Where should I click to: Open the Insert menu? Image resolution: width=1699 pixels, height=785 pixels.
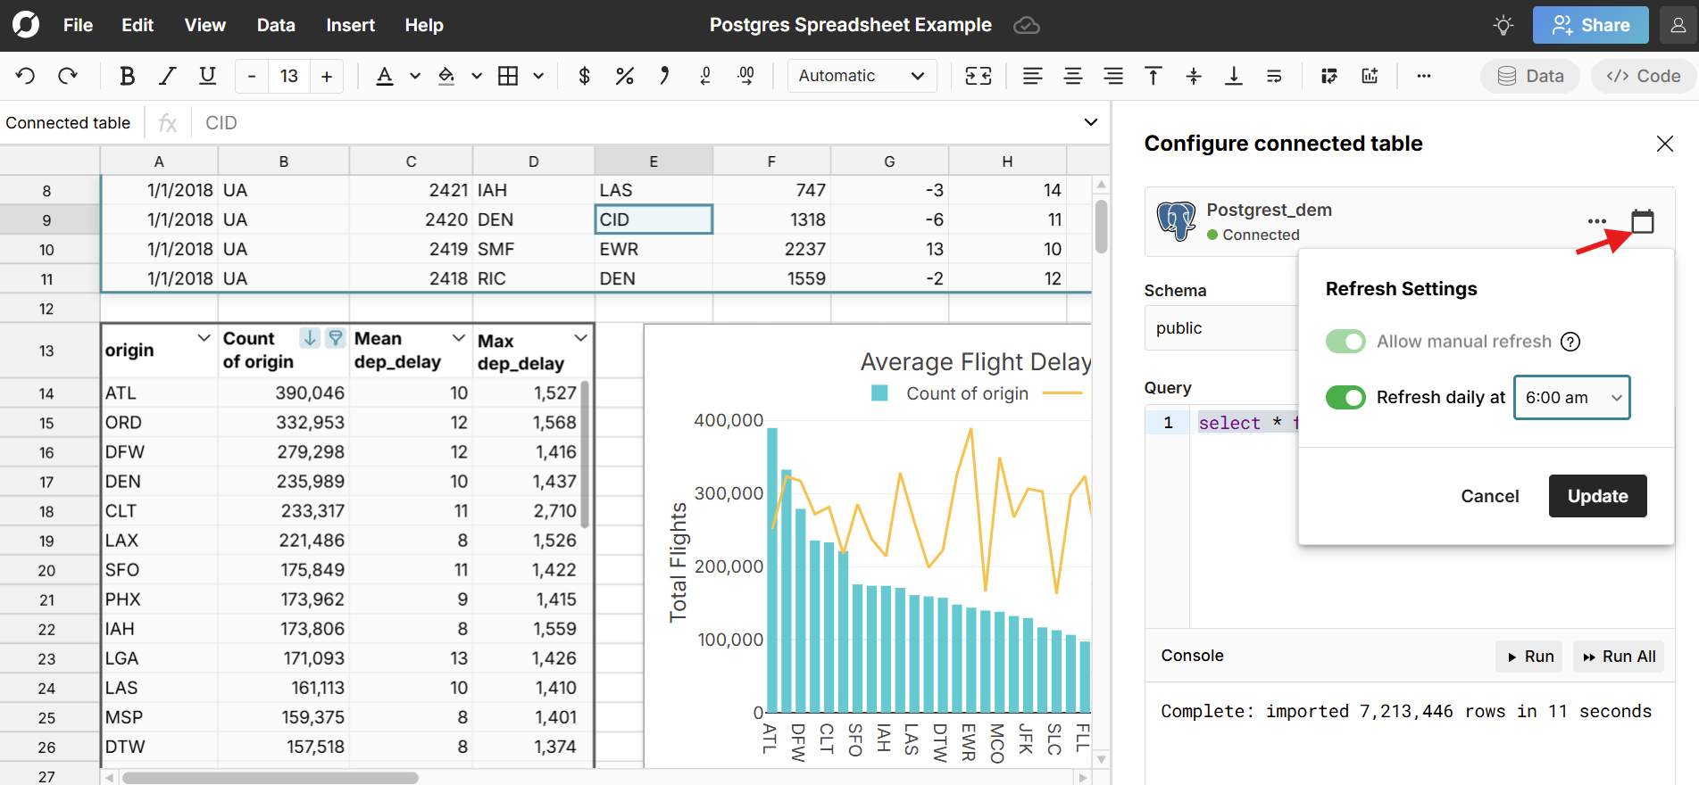[x=350, y=25]
